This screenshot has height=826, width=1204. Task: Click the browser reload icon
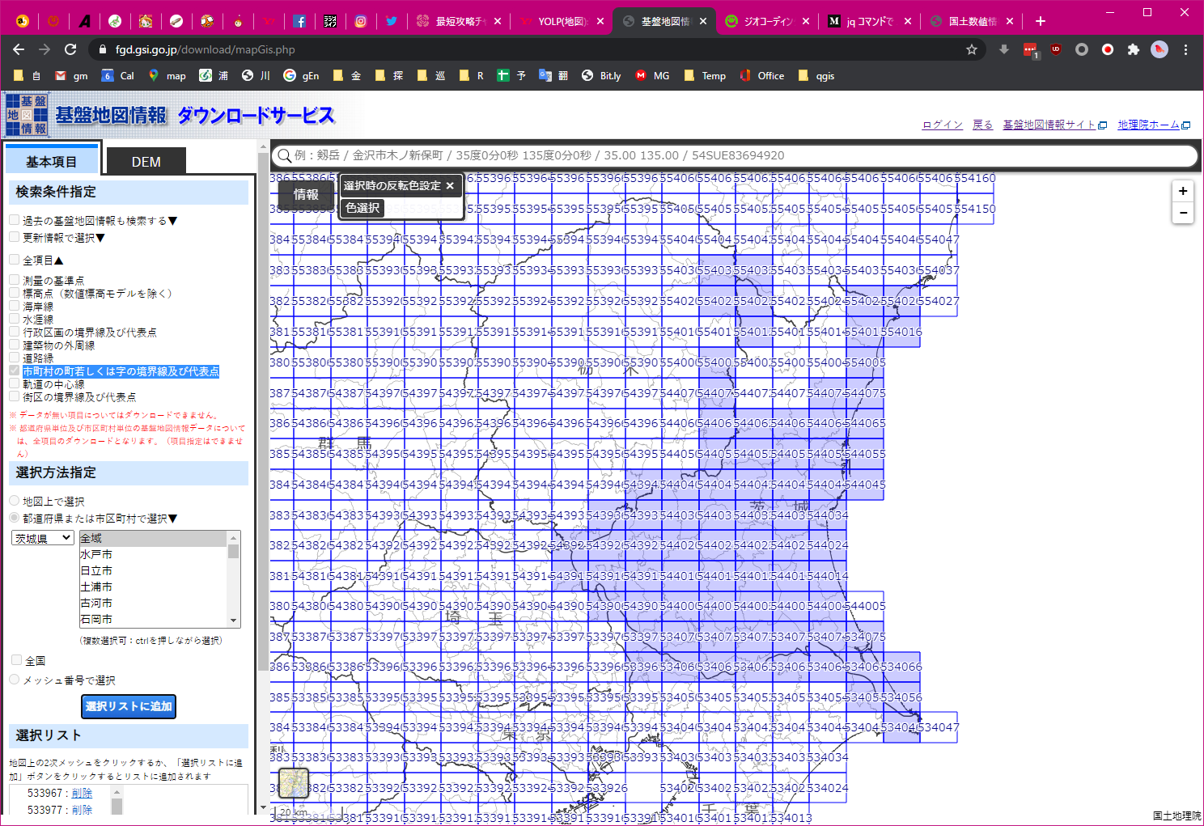(70, 49)
